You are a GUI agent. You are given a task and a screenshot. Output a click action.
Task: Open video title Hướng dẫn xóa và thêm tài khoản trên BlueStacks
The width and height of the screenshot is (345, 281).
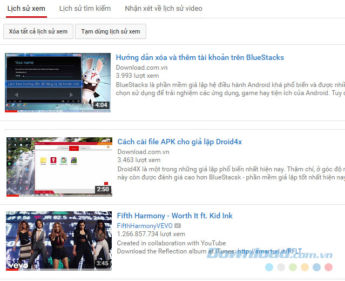pyautogui.click(x=200, y=57)
